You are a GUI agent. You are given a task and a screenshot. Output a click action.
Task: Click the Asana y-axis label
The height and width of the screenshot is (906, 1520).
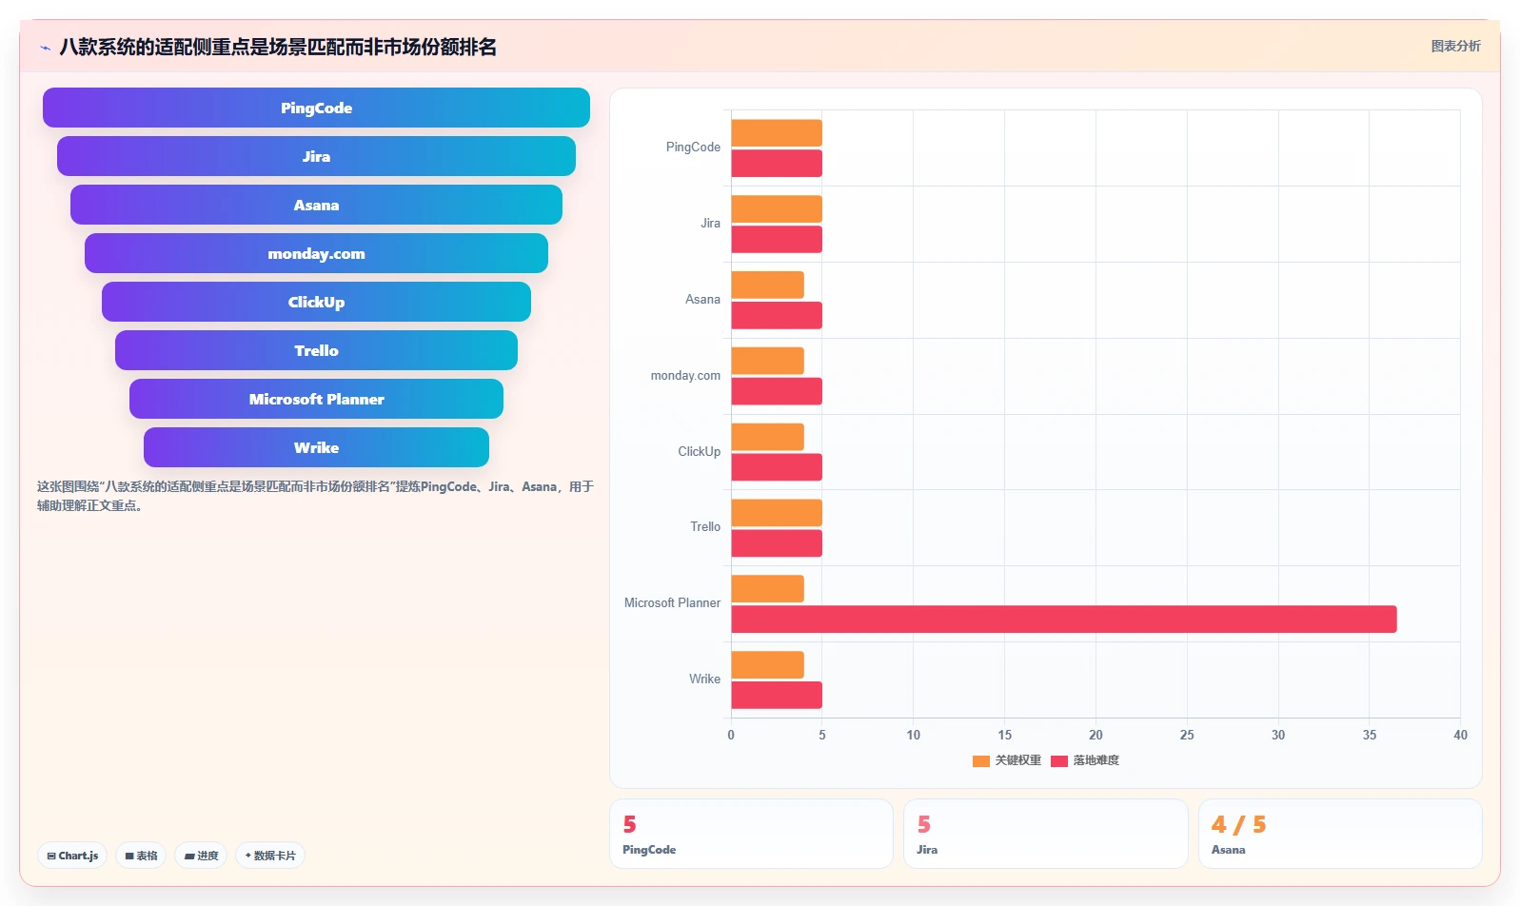pos(702,300)
